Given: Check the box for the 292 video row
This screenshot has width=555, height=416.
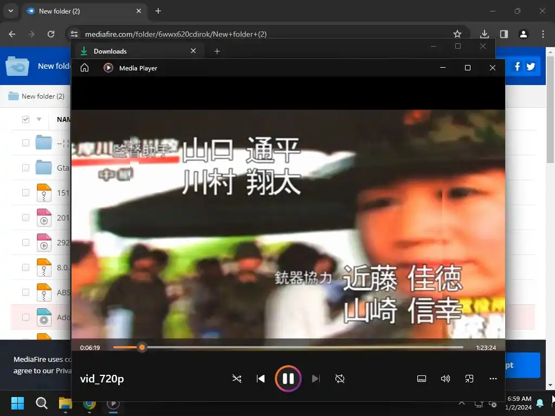Looking at the screenshot, I should (25, 242).
